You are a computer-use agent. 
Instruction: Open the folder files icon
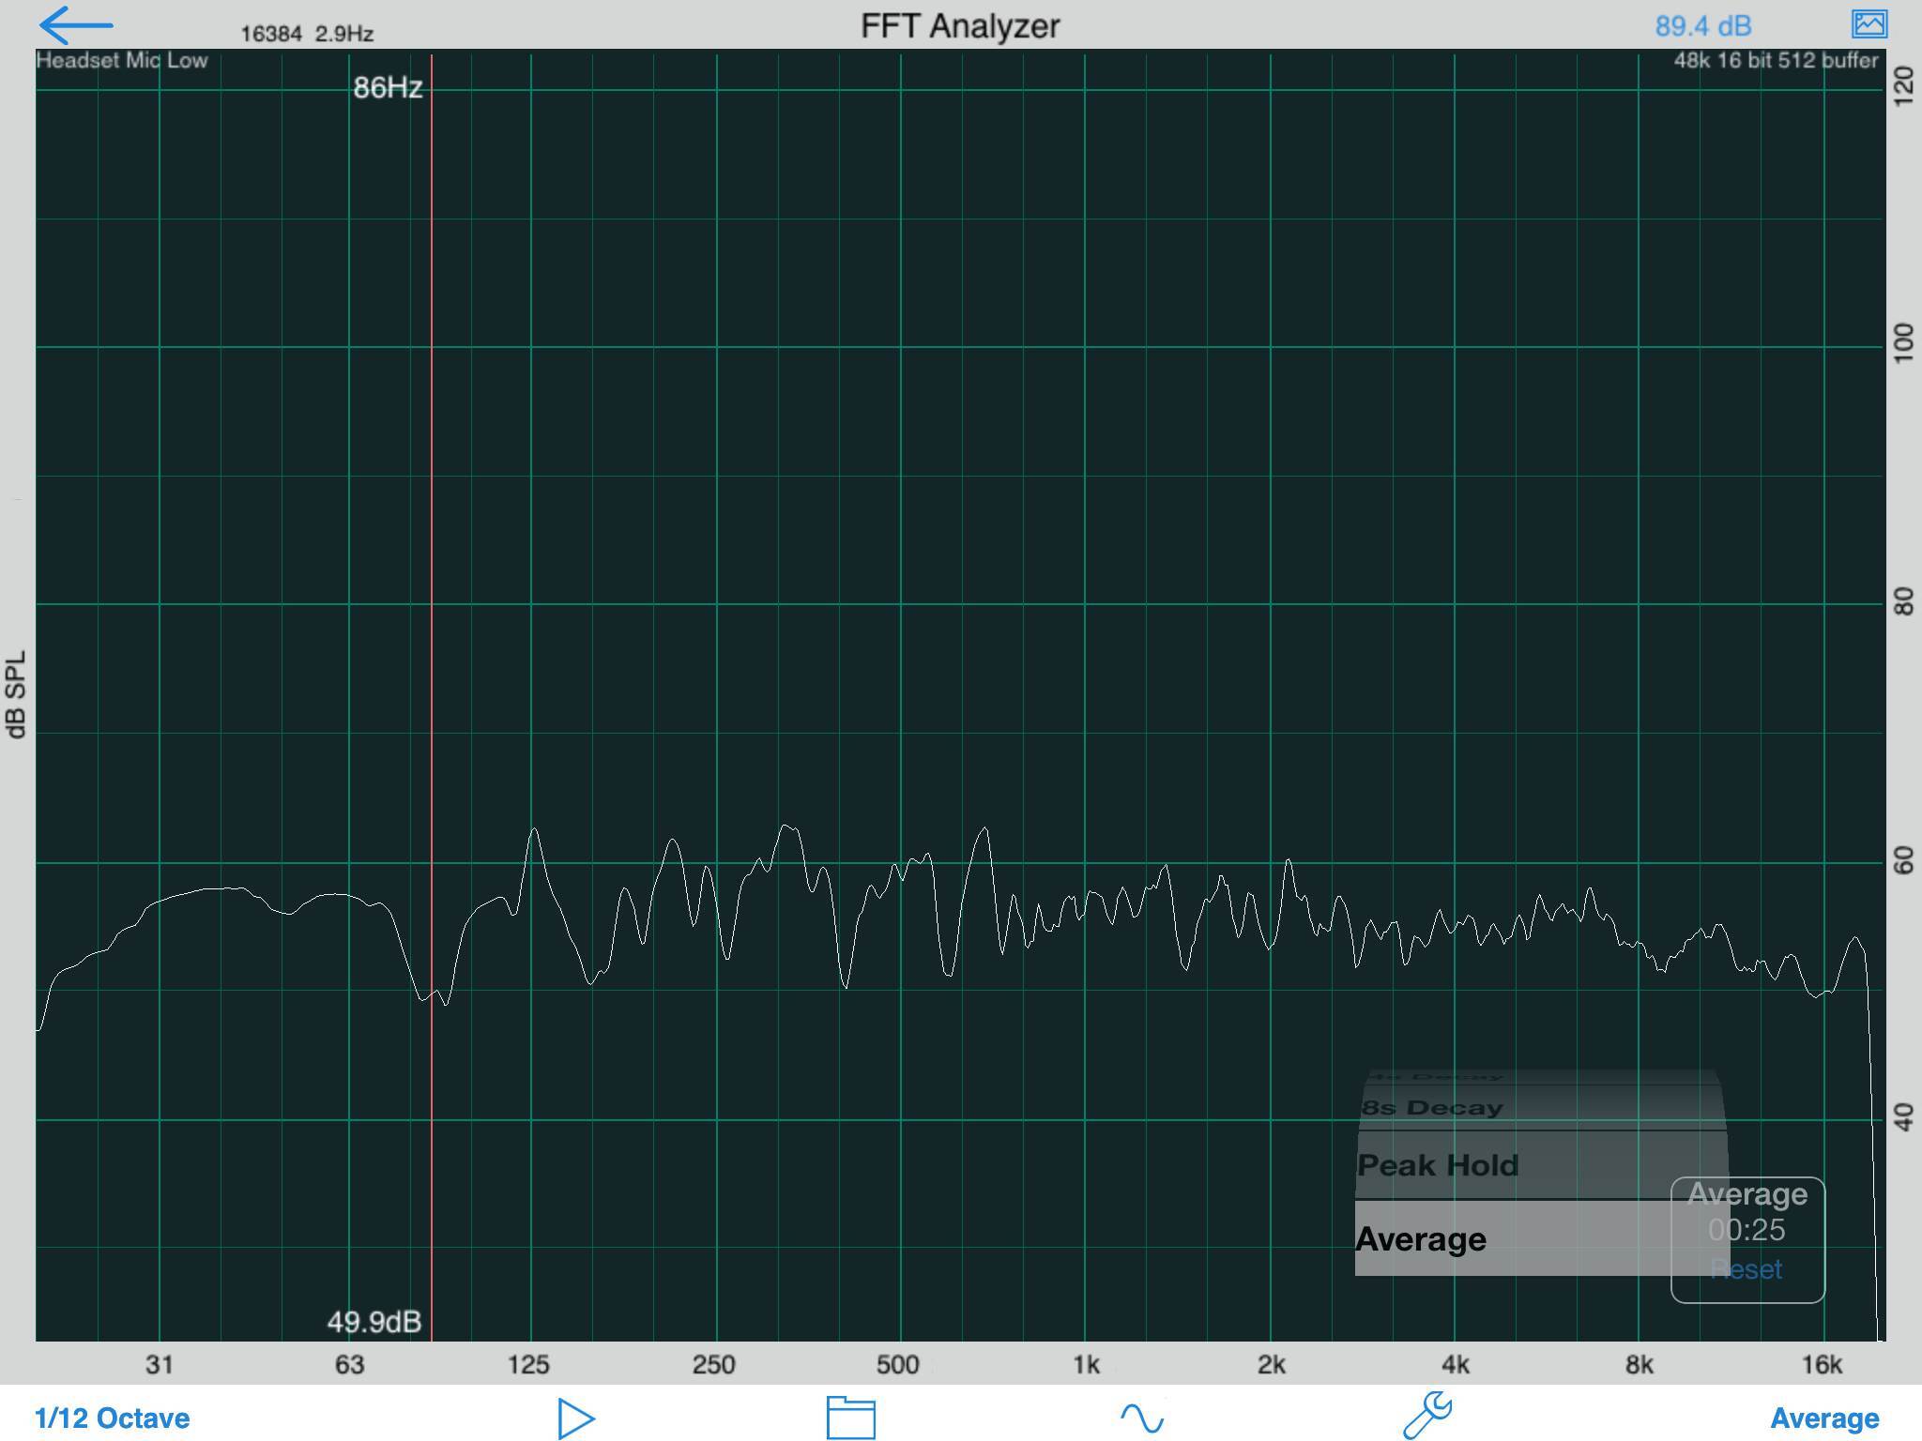click(x=850, y=1417)
